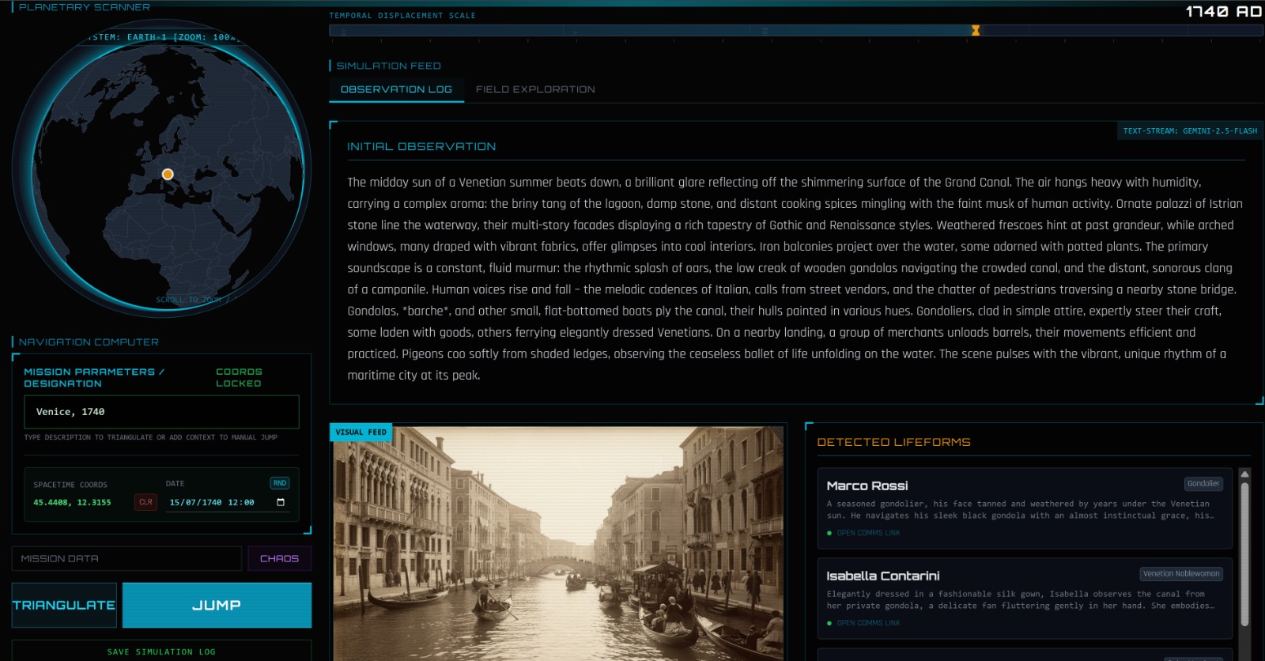Viewport: 1265px width, 661px height.
Task: Click into the Mission Data input field
Action: pyautogui.click(x=126, y=558)
